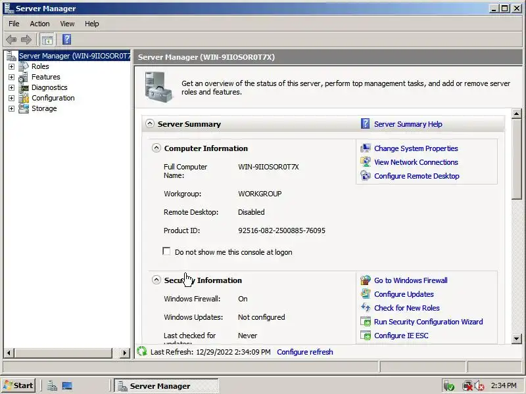This screenshot has height=394, width=526.
Task: Open Help via the blue question toolbar icon
Action: (67, 39)
